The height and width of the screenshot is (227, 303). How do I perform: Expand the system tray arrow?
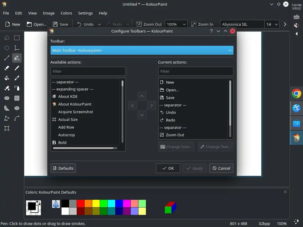[296, 34]
